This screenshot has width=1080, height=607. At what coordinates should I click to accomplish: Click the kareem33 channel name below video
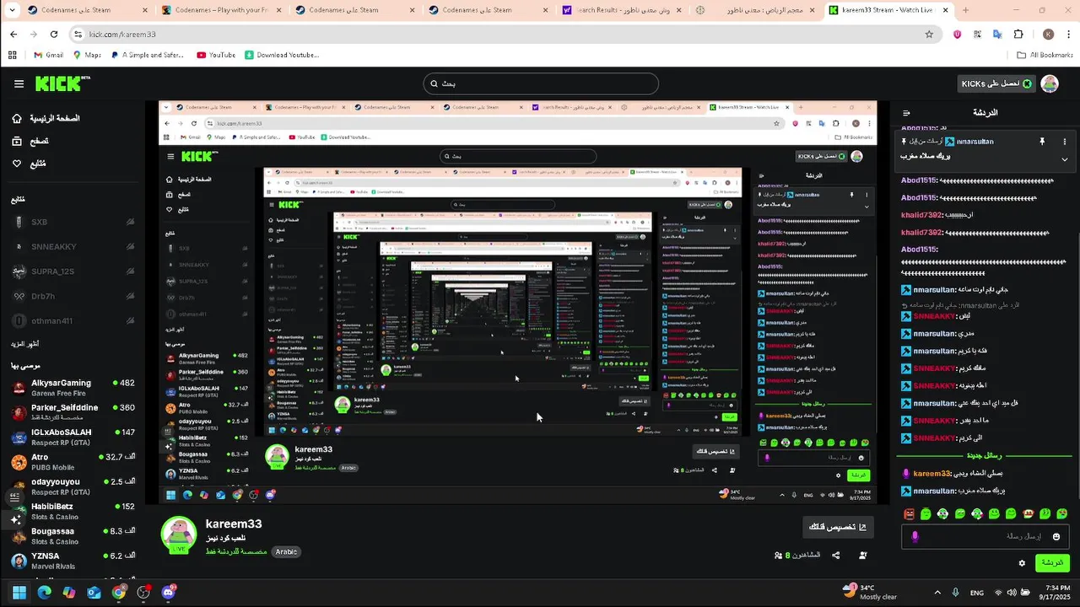tap(234, 524)
